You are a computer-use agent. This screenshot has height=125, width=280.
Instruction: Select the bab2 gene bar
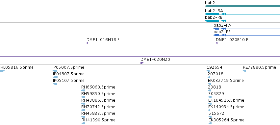coord(242,6)
